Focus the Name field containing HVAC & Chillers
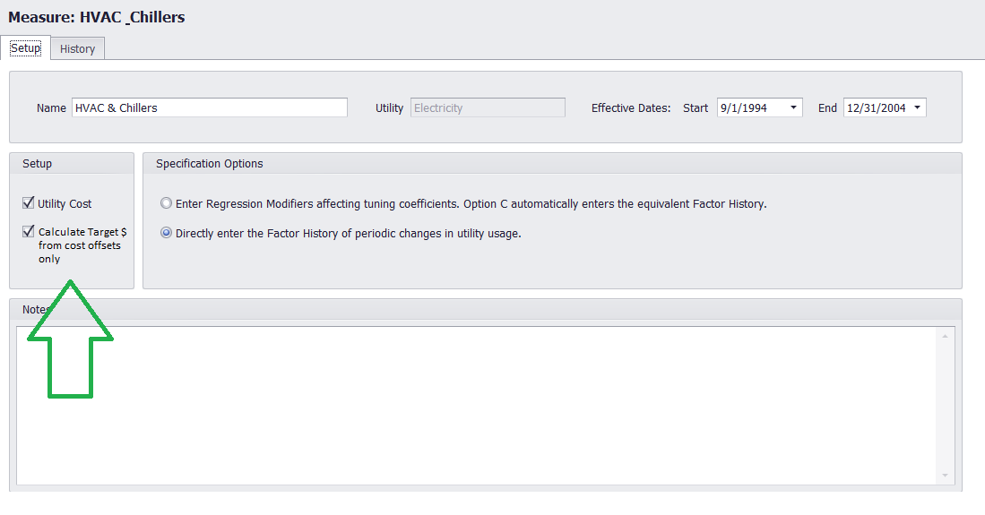Screen dimensions: 985x515 pos(209,107)
